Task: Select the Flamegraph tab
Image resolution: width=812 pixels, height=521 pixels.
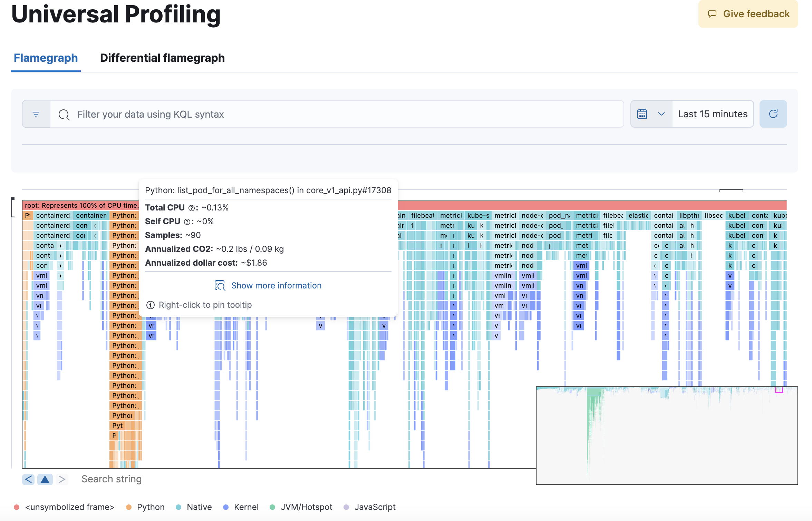Action: click(x=46, y=57)
